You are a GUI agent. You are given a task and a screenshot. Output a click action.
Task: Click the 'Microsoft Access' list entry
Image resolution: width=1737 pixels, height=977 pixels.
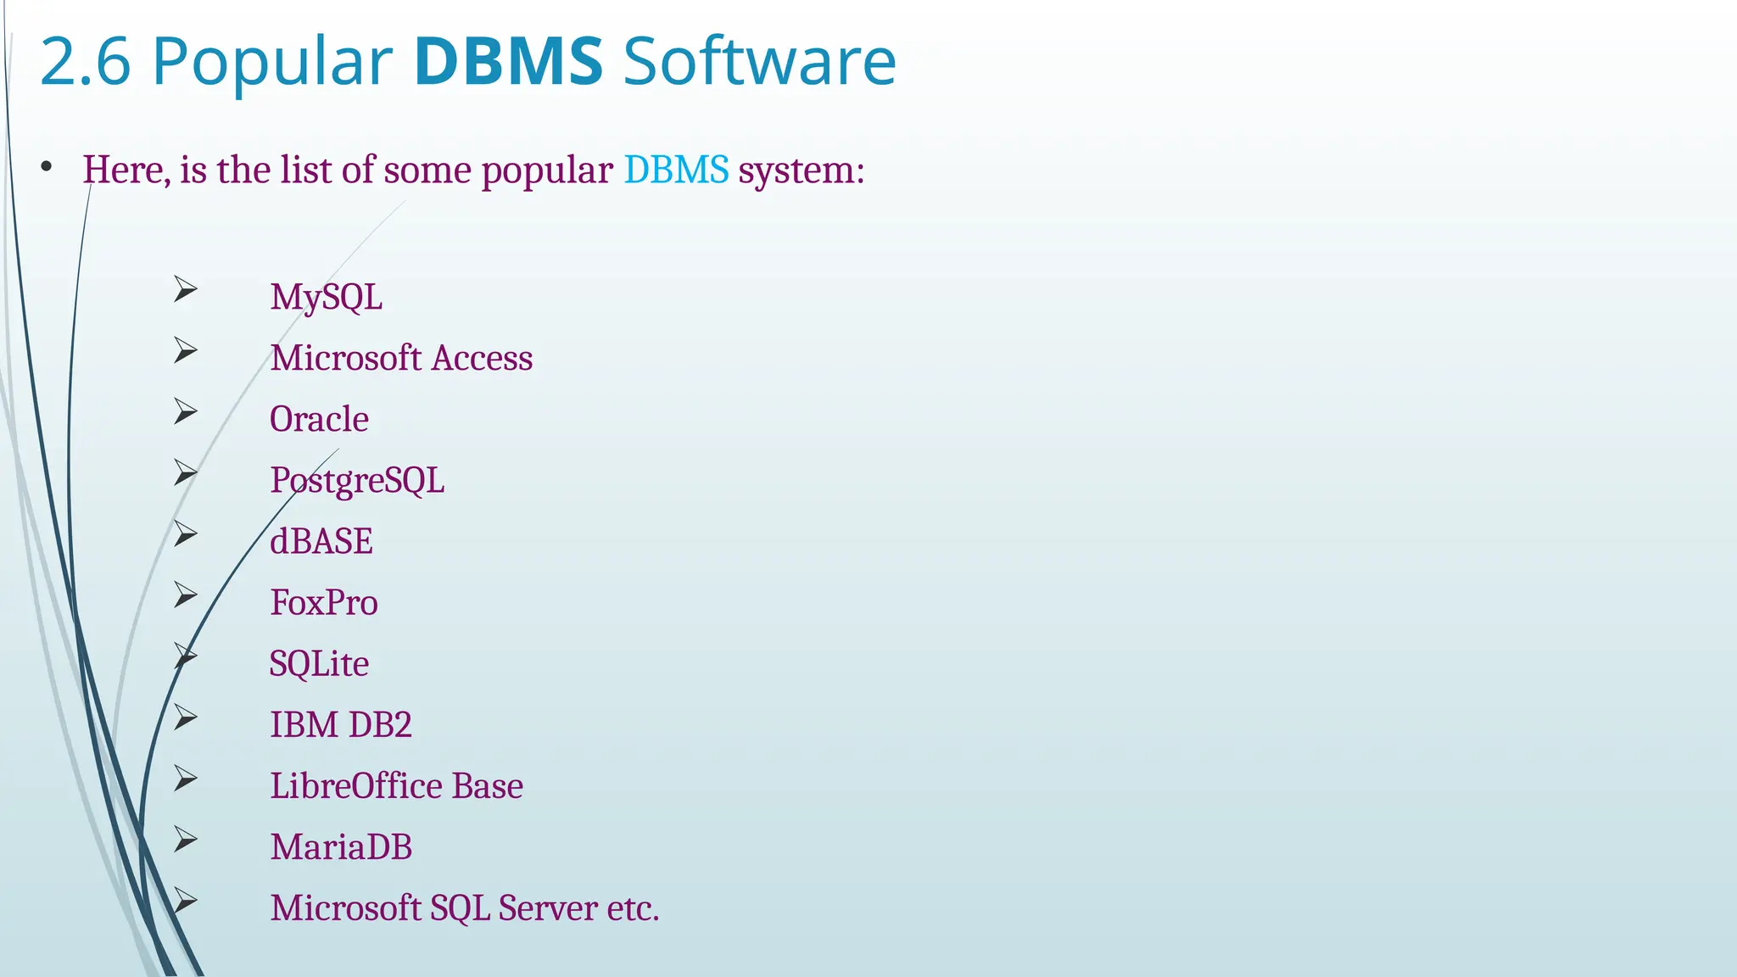401,358
